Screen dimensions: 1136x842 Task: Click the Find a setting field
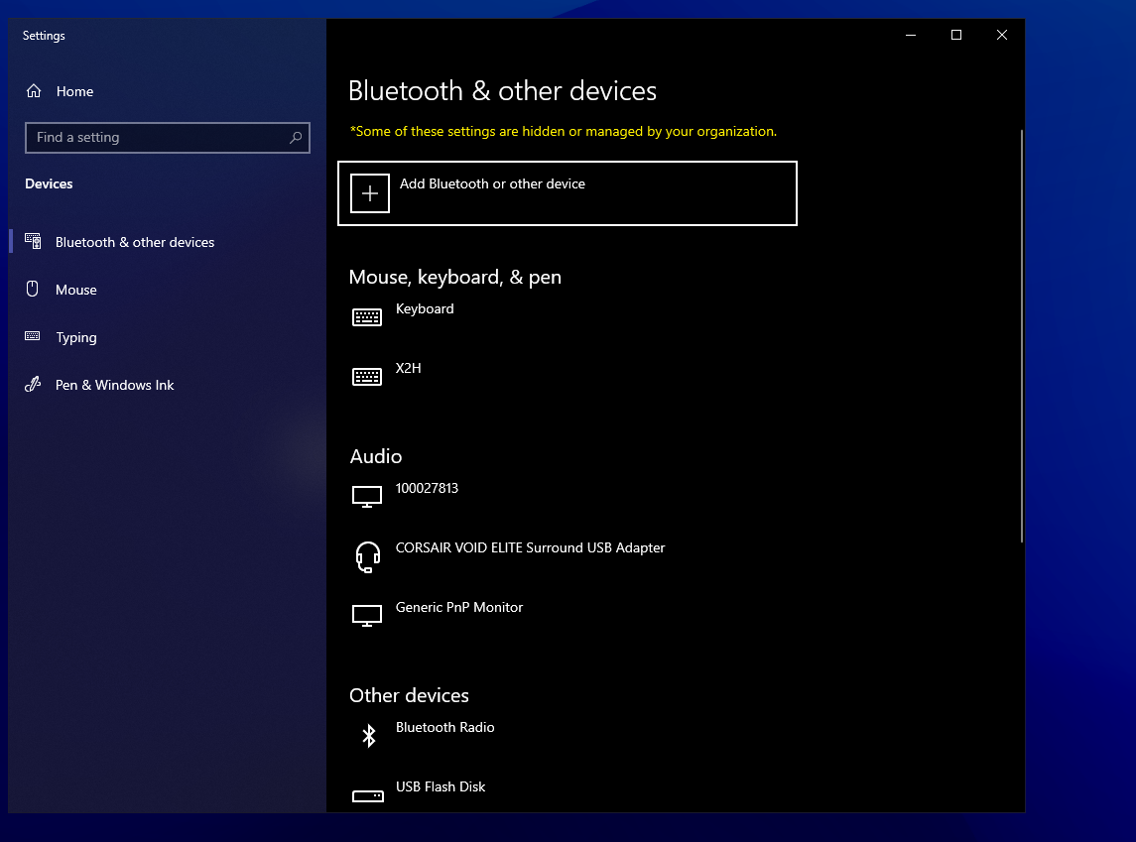[x=159, y=138]
